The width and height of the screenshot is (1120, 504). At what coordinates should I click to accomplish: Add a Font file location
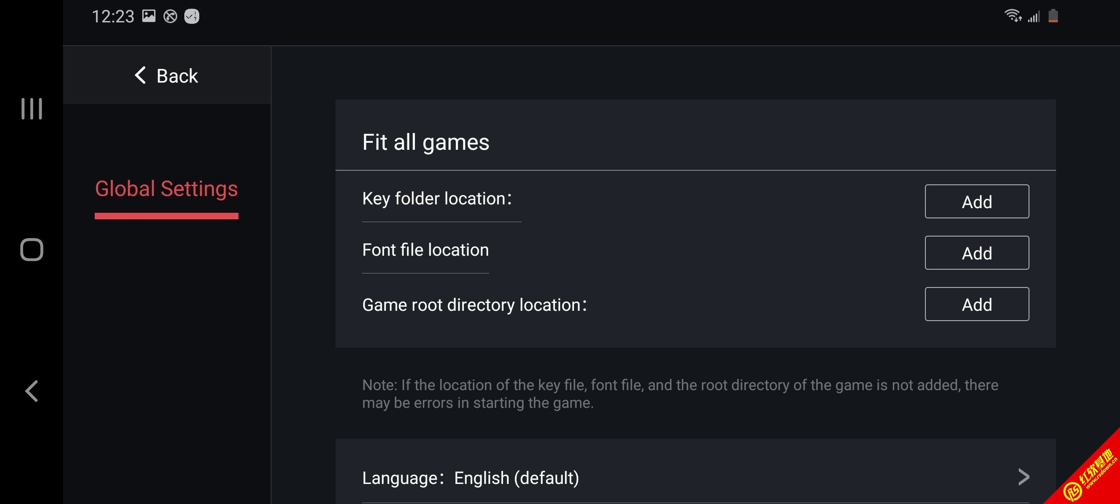[x=977, y=253]
